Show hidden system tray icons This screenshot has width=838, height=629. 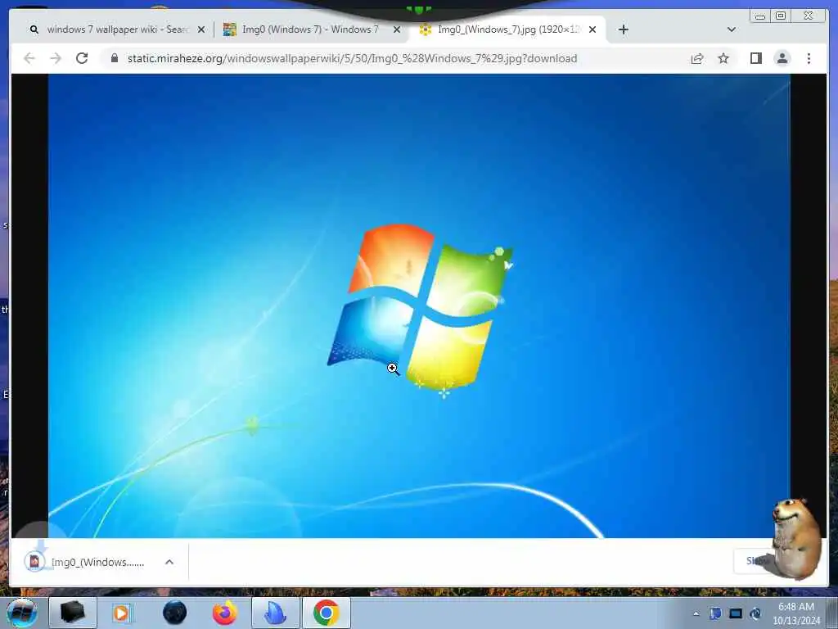[696, 613]
